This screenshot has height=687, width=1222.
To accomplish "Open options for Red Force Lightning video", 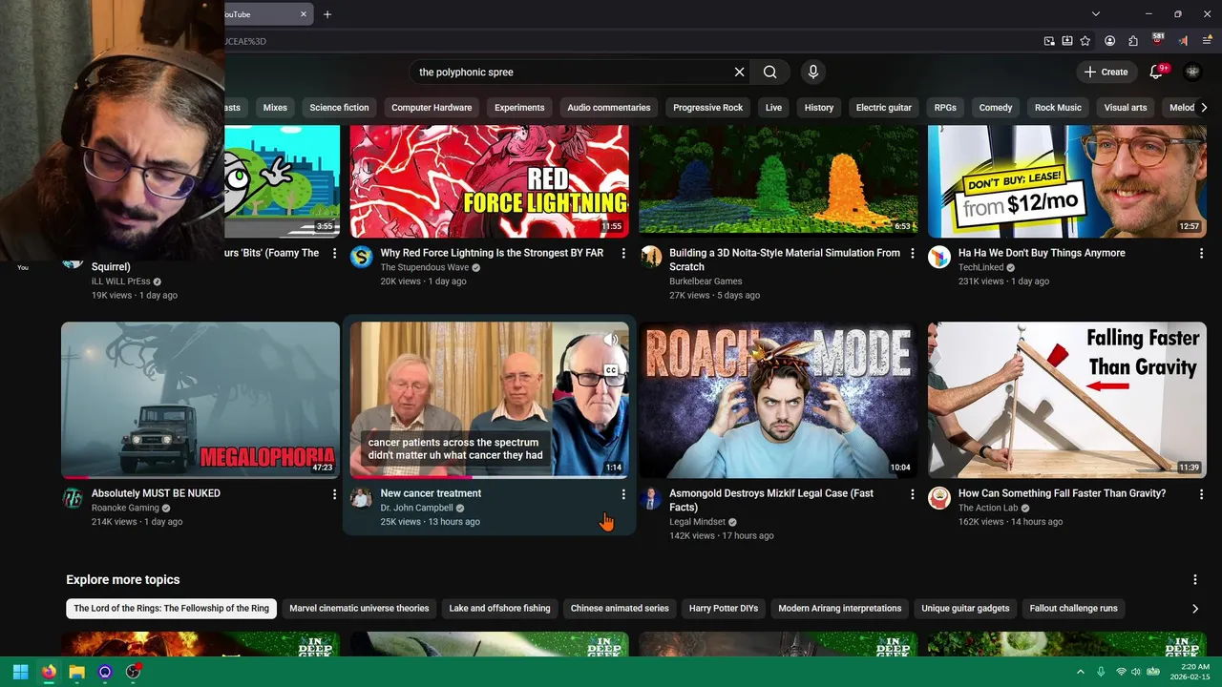I will (x=623, y=254).
